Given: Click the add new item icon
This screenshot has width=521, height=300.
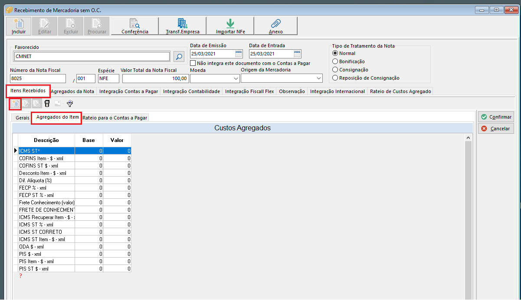Looking at the screenshot, I should (x=16, y=103).
